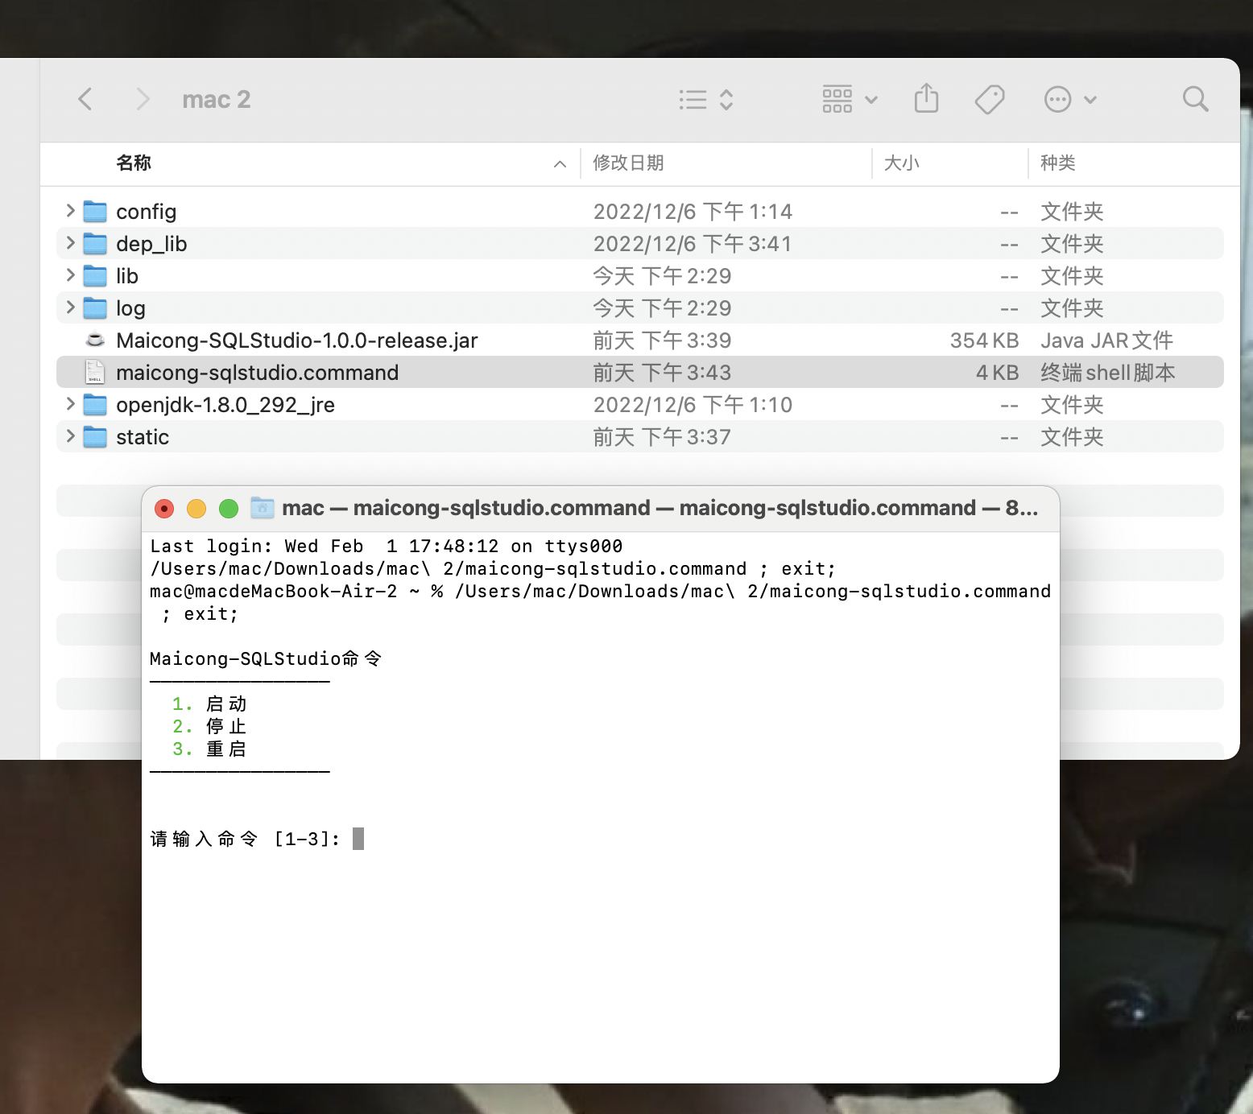Select the Maicong-SQLStudio-1.0.0-release.jar Java file icon
Viewport: 1253px width, 1114px height.
(94, 340)
